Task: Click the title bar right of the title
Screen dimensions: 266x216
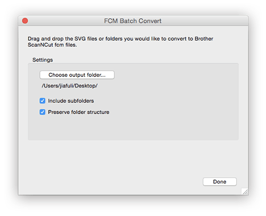Action: pos(204,21)
